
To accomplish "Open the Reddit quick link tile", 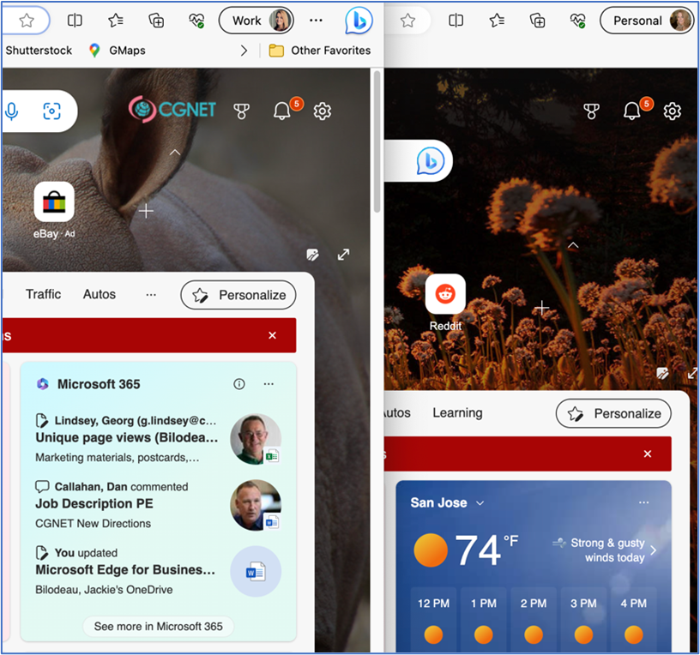I will (445, 295).
